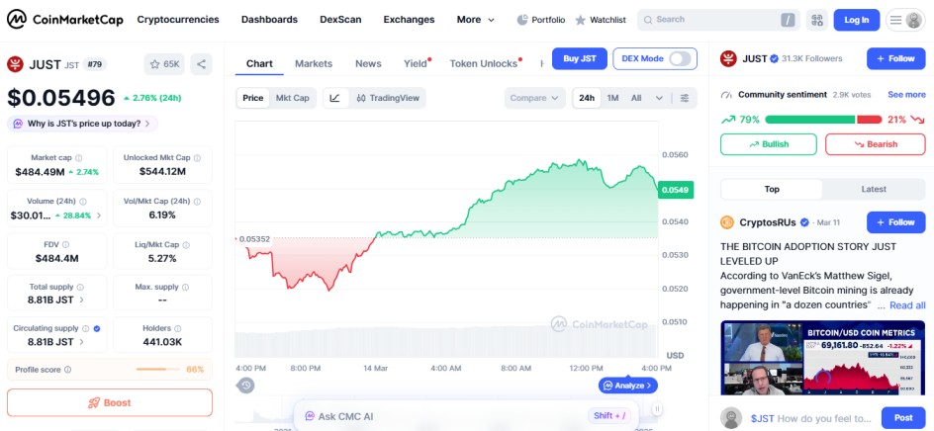Click the community sentiment gauge icon
The width and height of the screenshot is (934, 431).
726,95
